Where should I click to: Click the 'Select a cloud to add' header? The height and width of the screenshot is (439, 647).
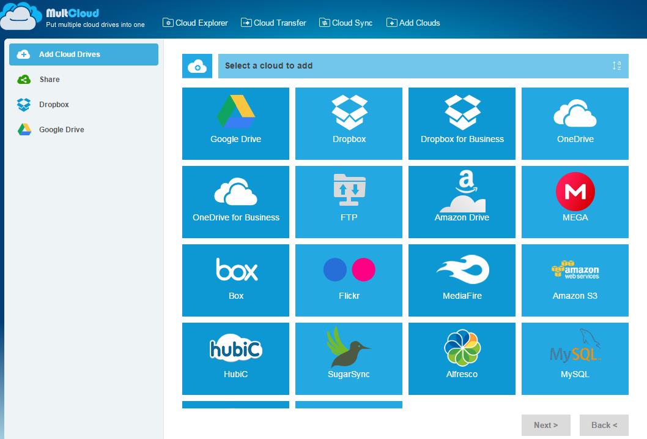pos(423,66)
